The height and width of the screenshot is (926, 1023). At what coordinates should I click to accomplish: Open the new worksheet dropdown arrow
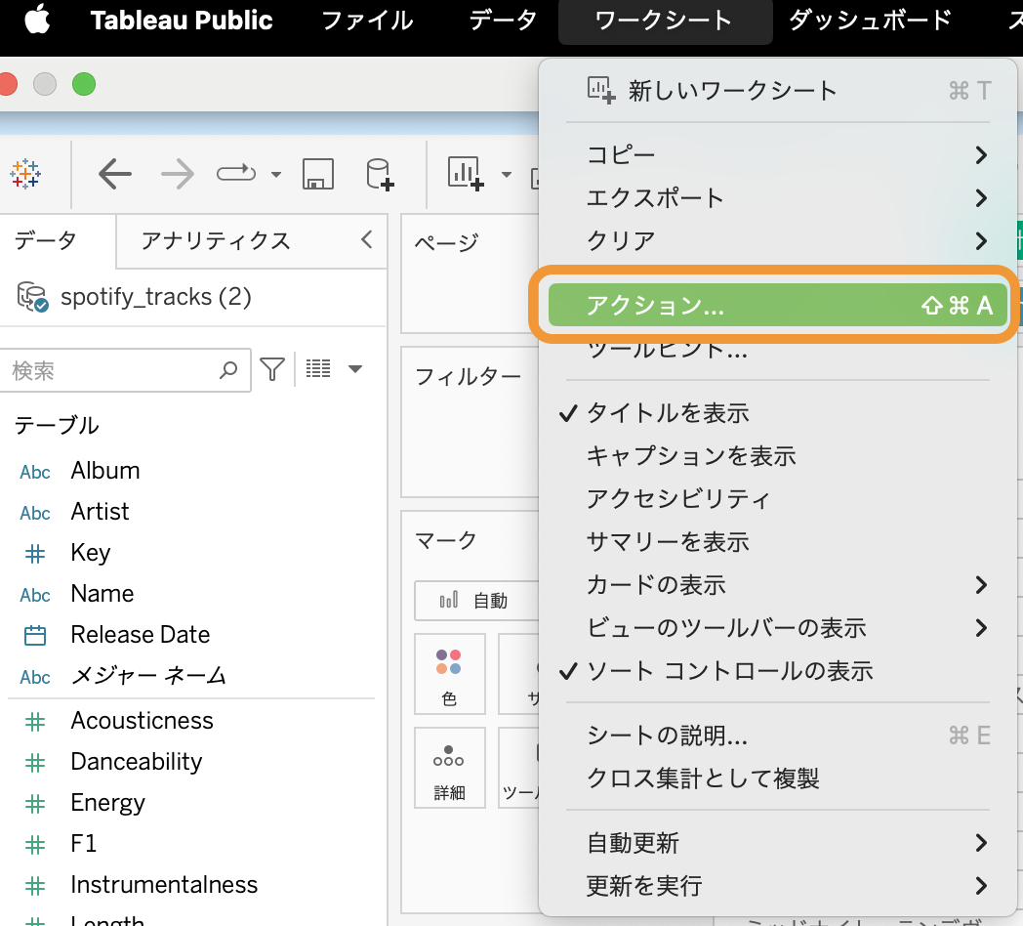coord(507,175)
